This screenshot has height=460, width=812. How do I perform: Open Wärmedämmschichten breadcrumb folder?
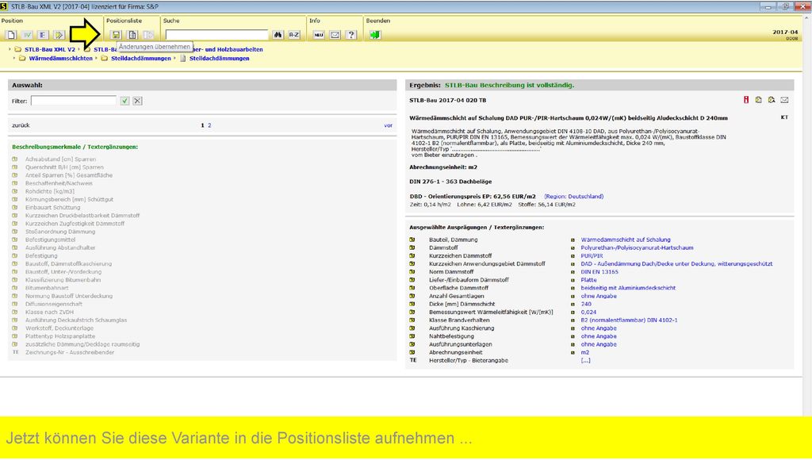point(60,59)
